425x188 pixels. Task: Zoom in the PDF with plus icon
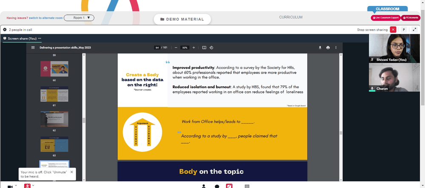tap(193, 48)
